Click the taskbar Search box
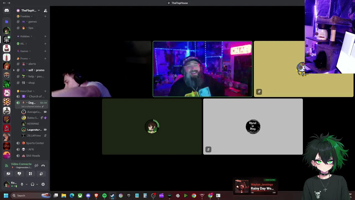Viewport: 355px width, 200px height. 31,196
